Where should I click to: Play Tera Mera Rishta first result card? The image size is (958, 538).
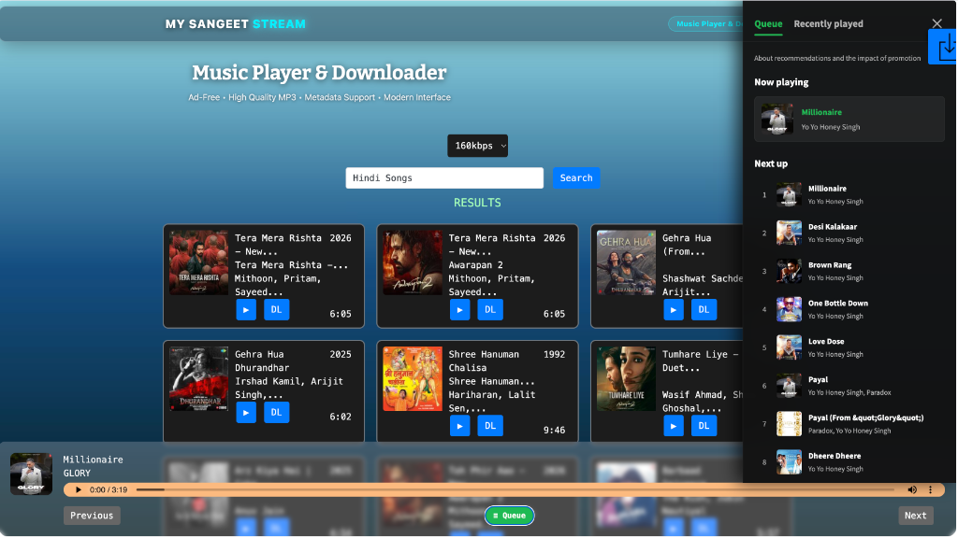[246, 310]
